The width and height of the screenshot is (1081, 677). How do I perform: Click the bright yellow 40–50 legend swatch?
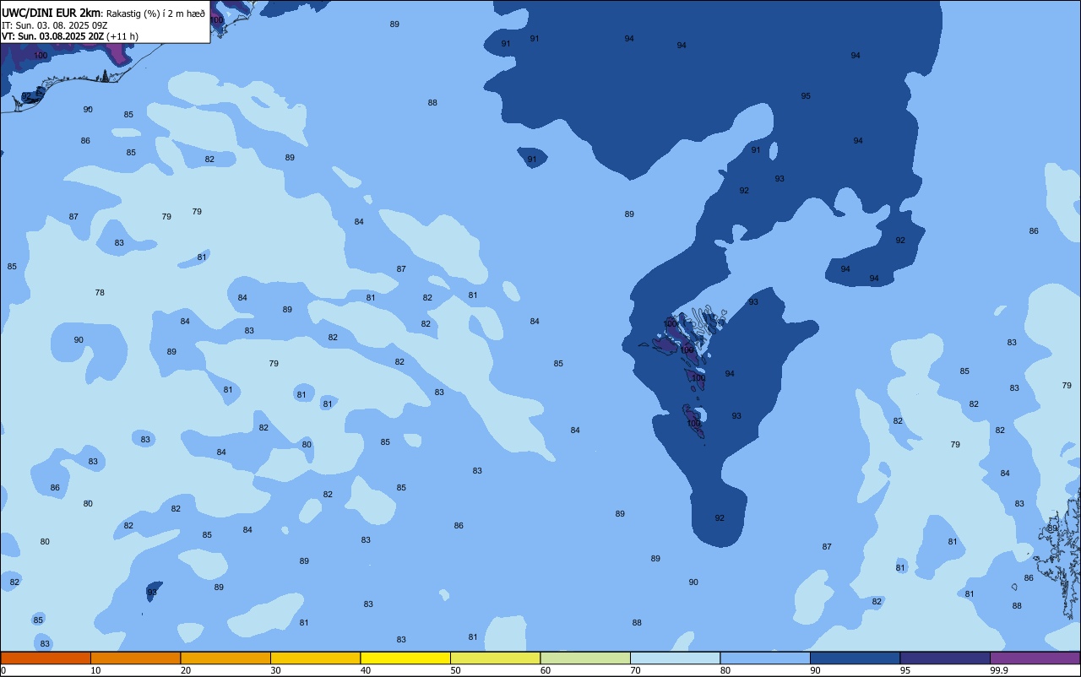(405, 658)
